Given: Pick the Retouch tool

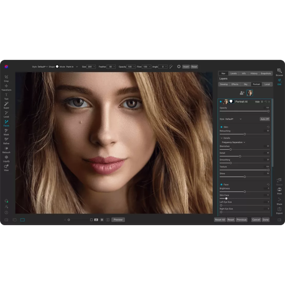Looking at the screenshot, I should coord(6,149).
